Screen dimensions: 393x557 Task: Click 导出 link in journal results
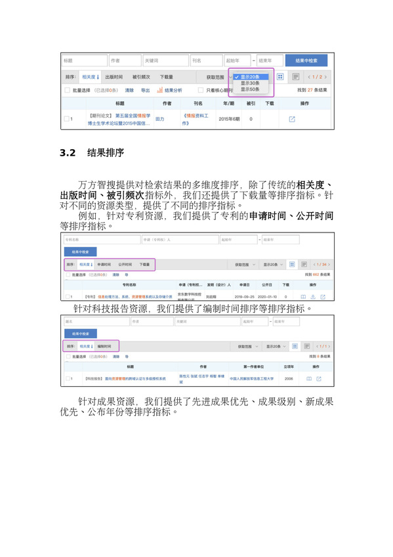click(x=146, y=90)
